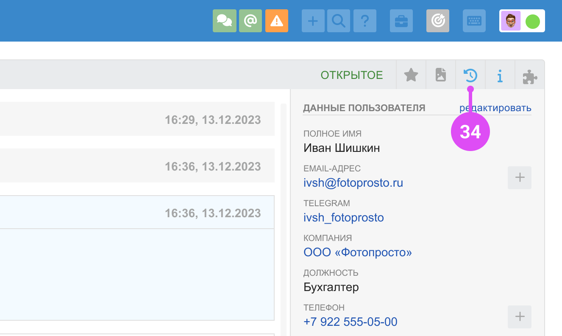Open the info tab
This screenshot has width=562, height=336.
[500, 76]
